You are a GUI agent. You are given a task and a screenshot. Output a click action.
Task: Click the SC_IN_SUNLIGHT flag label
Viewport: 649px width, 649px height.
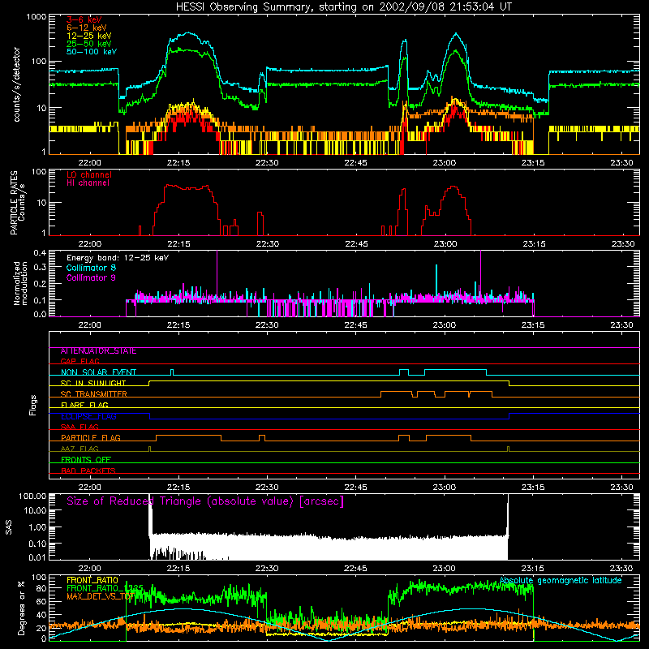tap(93, 383)
